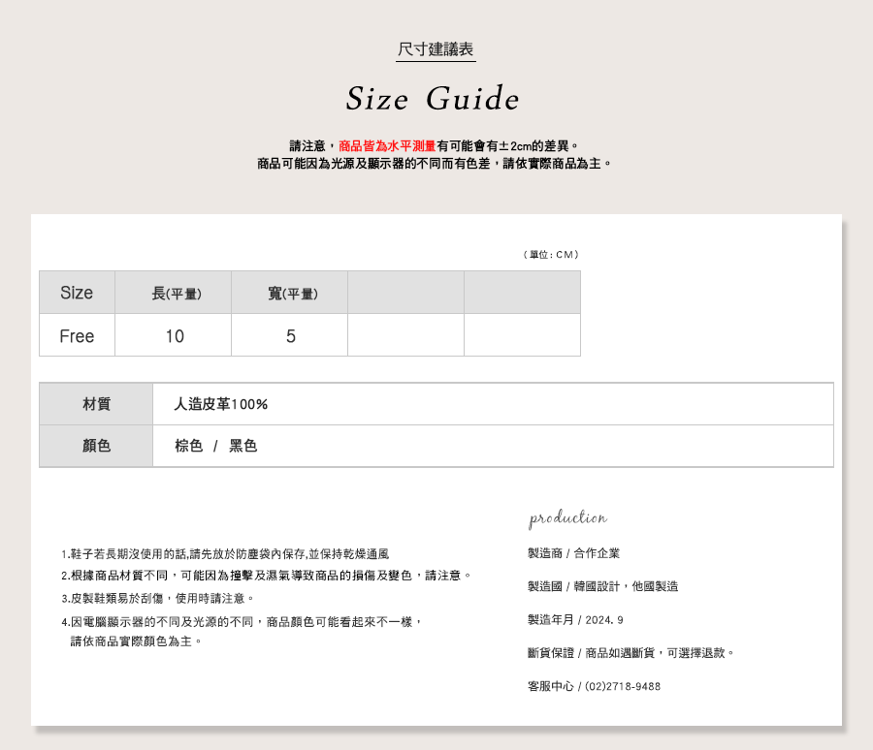Click the 材質 row label

pos(96,404)
